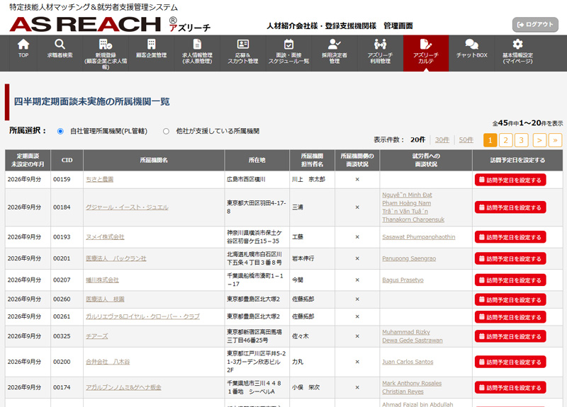The height and width of the screenshot is (407, 567).
Task: Open organization link in CID 00260 row
Action: point(105,299)
